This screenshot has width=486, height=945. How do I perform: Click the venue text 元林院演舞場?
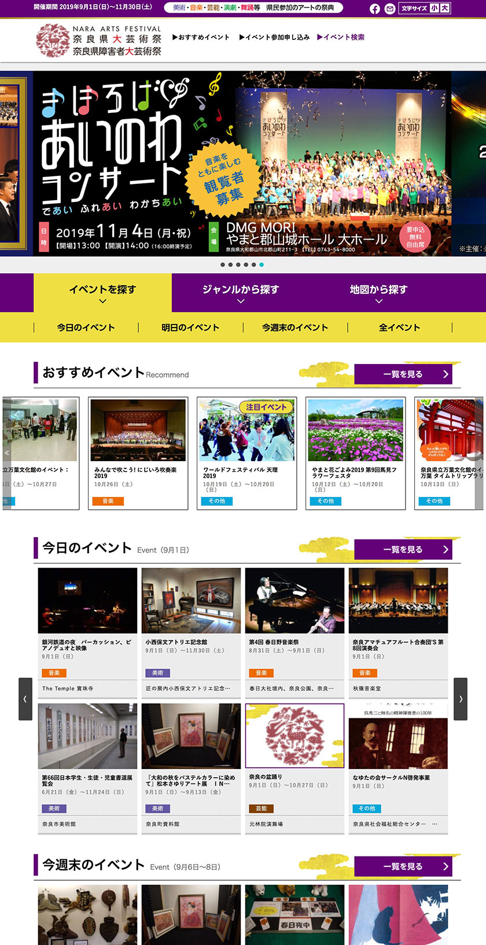point(266,824)
